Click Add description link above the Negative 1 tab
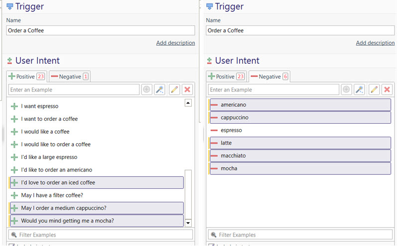Viewport: 398px width, 246px height. [175, 43]
